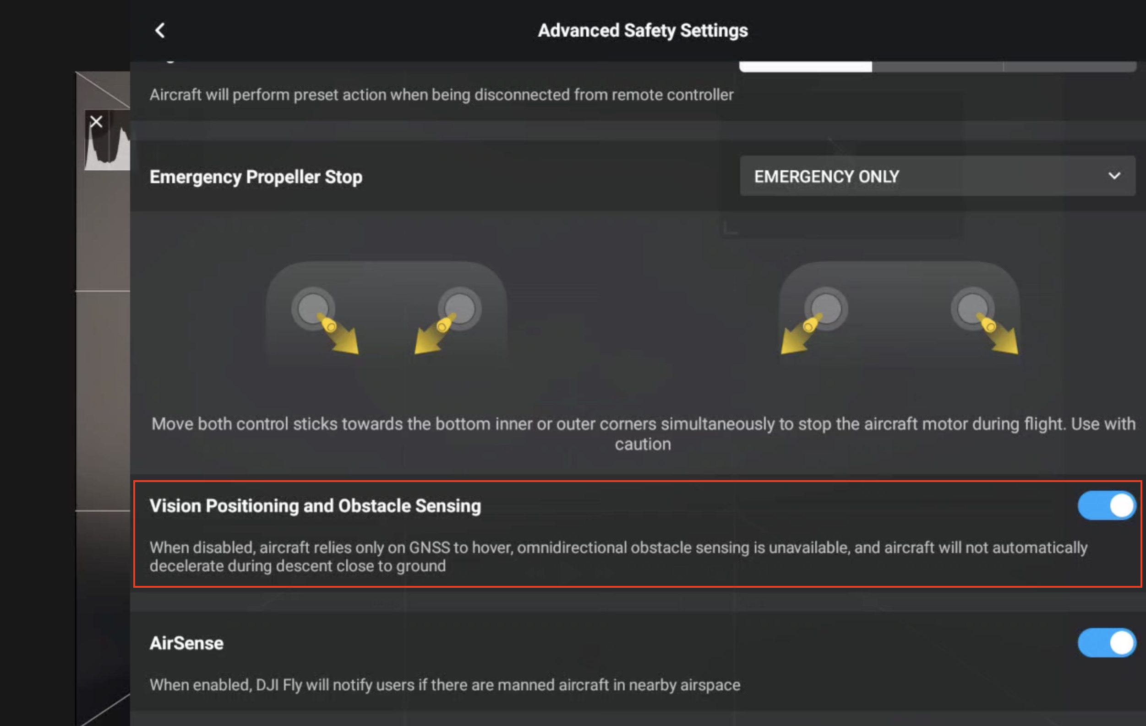
Task: Click right stick in the outer-corners diagram
Action: (972, 309)
